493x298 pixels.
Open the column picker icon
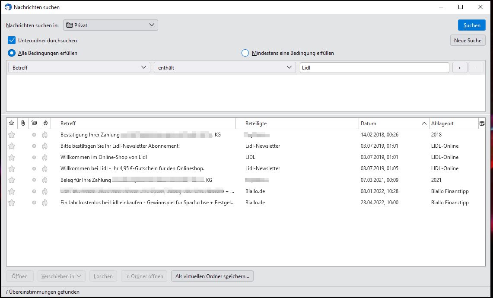[x=482, y=124]
